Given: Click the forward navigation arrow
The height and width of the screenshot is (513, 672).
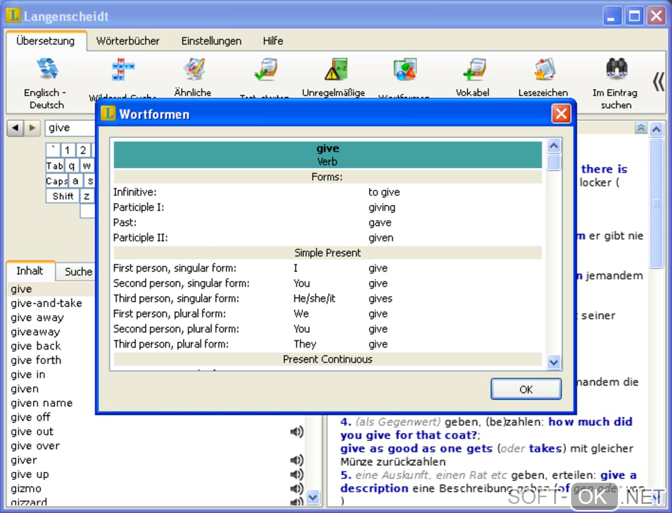Looking at the screenshot, I should tap(32, 128).
